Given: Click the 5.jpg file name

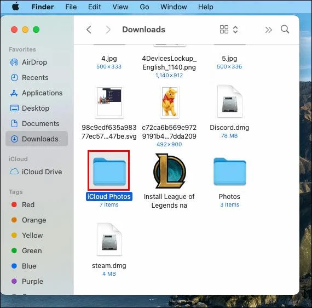Looking at the screenshot, I should [229, 59].
